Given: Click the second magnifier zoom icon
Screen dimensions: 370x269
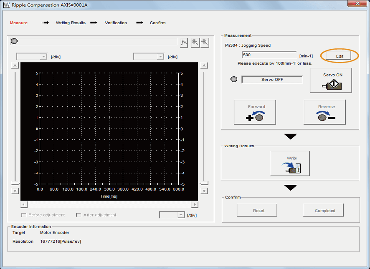Looking at the screenshot, I should pos(205,42).
